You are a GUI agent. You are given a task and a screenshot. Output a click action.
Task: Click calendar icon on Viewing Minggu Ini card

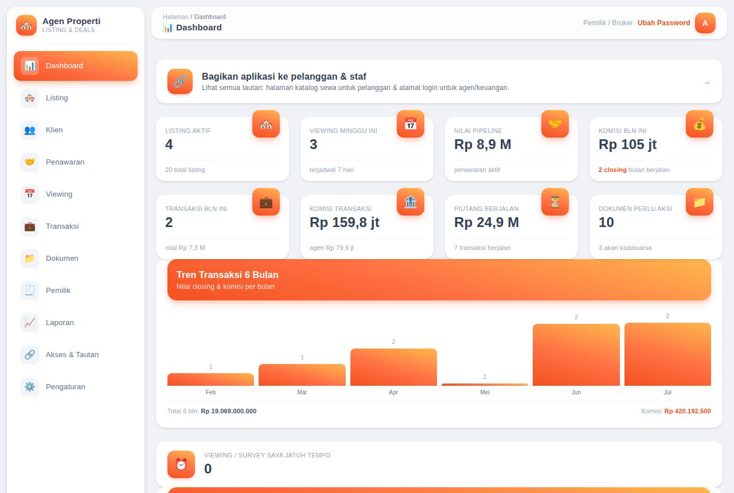click(411, 124)
